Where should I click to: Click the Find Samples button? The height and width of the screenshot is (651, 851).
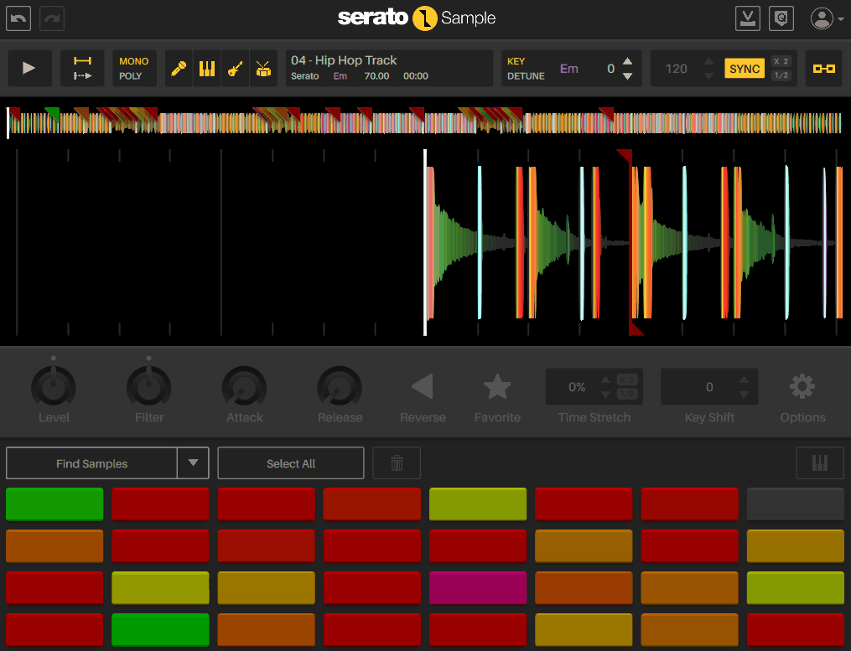[x=91, y=463]
